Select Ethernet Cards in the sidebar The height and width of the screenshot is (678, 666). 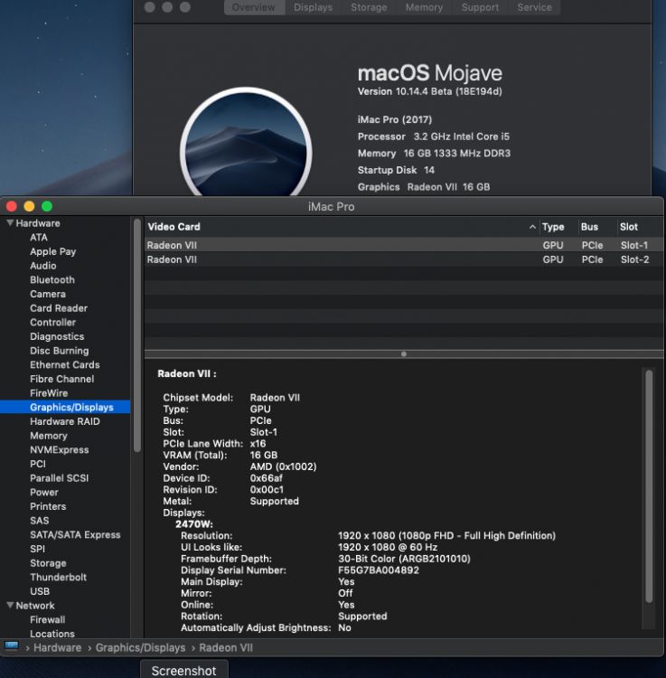(x=65, y=365)
